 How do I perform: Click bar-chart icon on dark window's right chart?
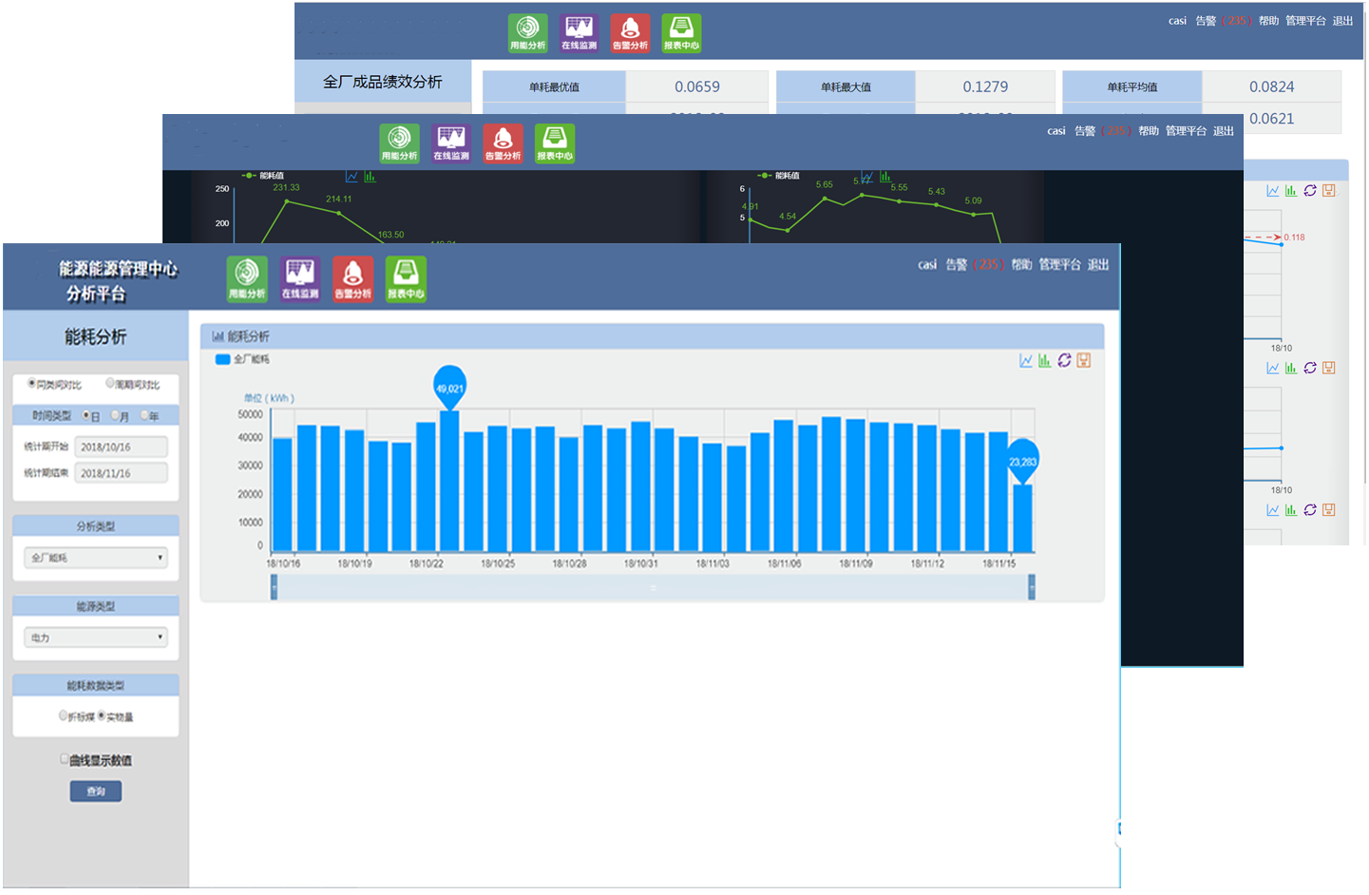pos(885,177)
